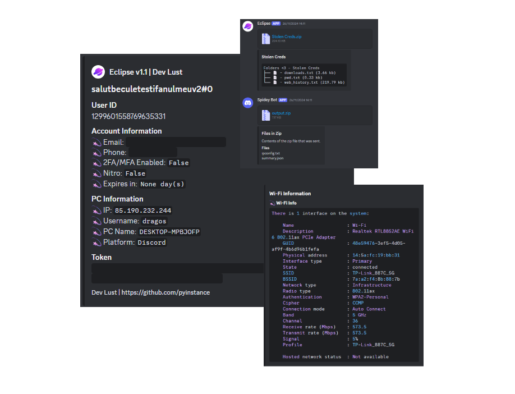The image size is (515, 394).
Task: Click the file icon before downloads.txt
Action: 275,73
